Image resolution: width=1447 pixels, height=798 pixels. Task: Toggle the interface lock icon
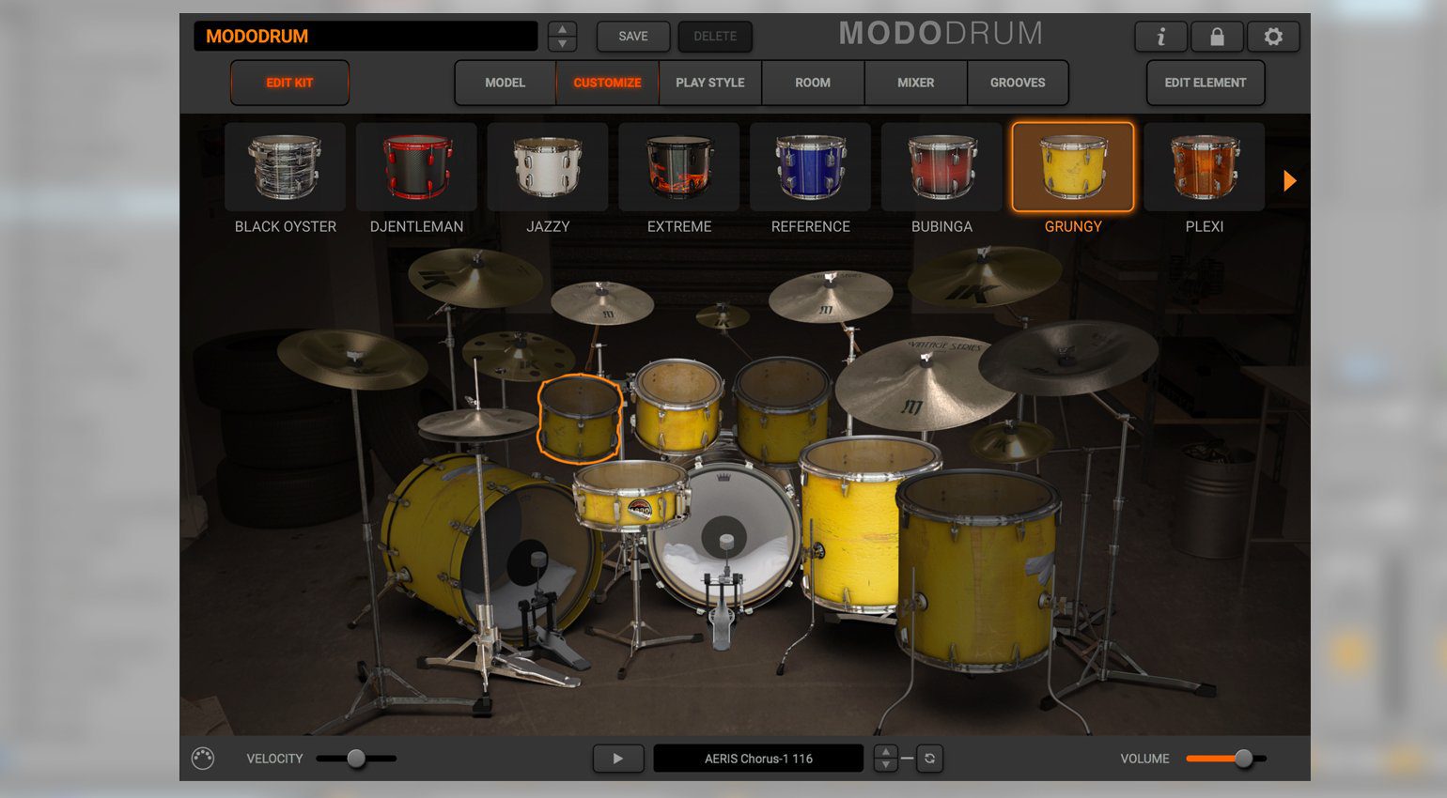tap(1218, 36)
